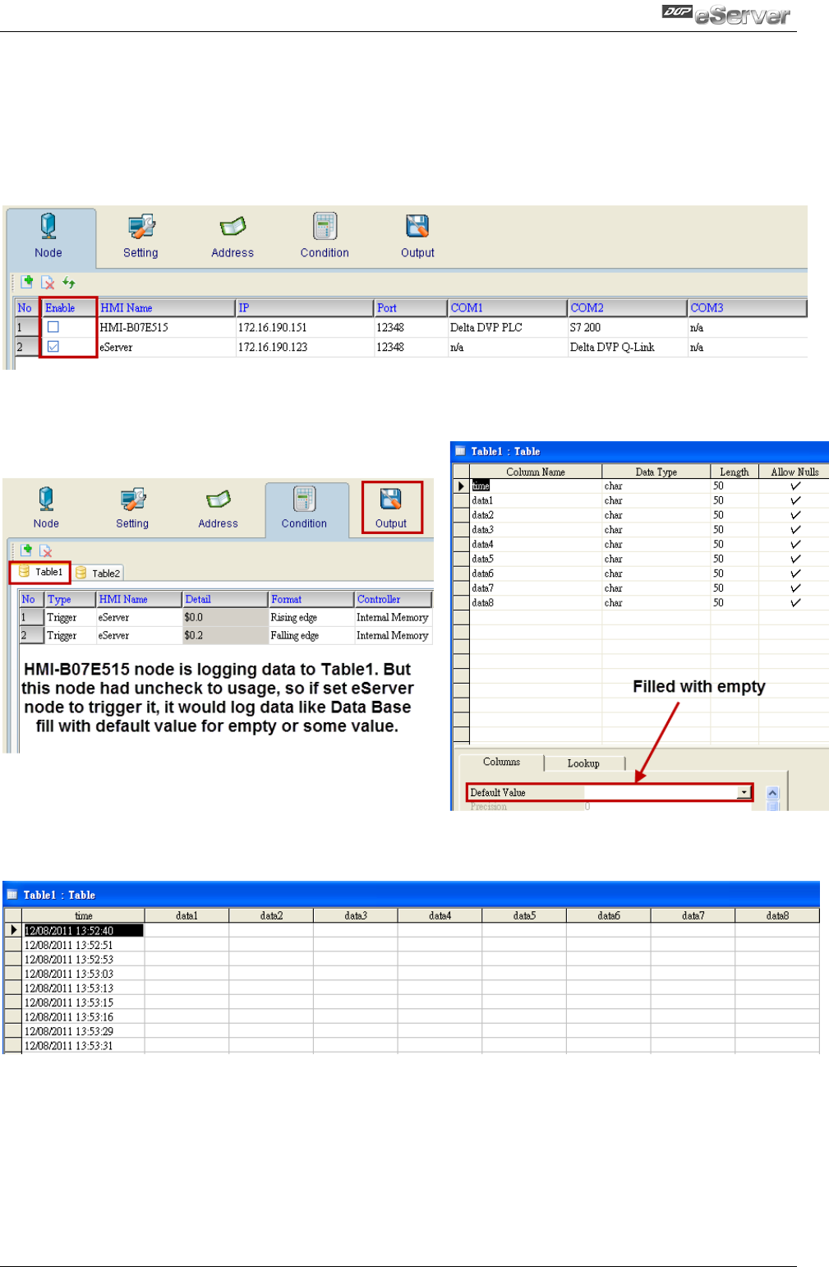The image size is (829, 1267).
Task: Select the $0.0 detail cell
Action: coord(225,617)
